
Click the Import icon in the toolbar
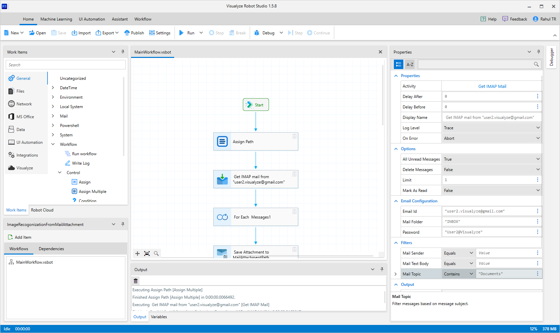coord(74,33)
